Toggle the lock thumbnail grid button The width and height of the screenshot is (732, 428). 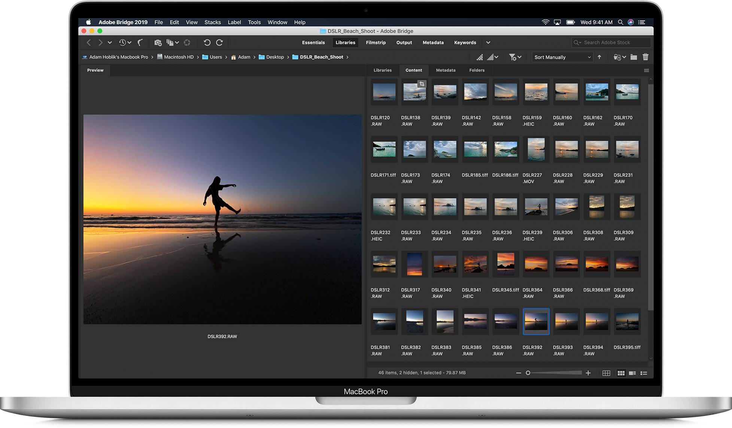[606, 373]
